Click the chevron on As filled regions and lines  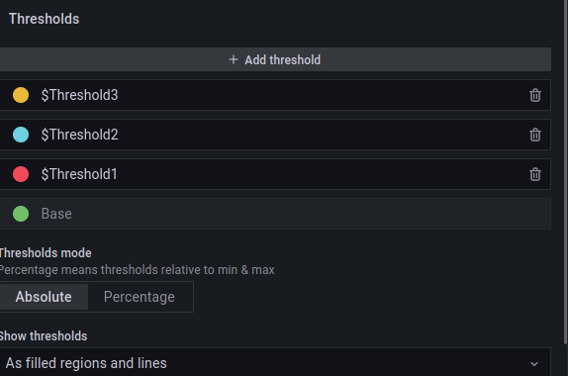click(534, 364)
